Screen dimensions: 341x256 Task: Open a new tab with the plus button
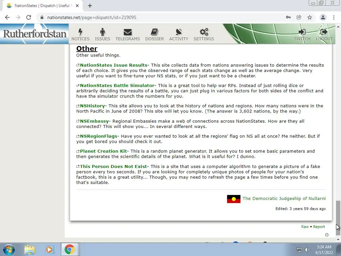point(90,6)
